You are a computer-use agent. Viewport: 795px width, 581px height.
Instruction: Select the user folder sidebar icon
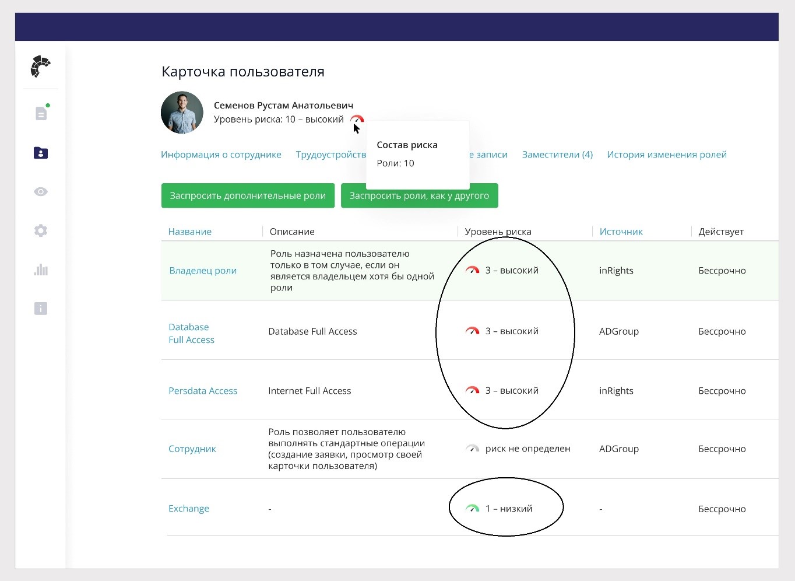pos(41,153)
